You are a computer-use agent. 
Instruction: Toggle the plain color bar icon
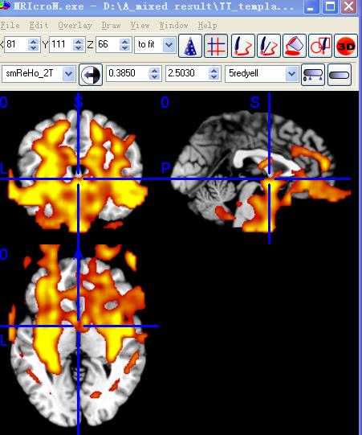340,74
